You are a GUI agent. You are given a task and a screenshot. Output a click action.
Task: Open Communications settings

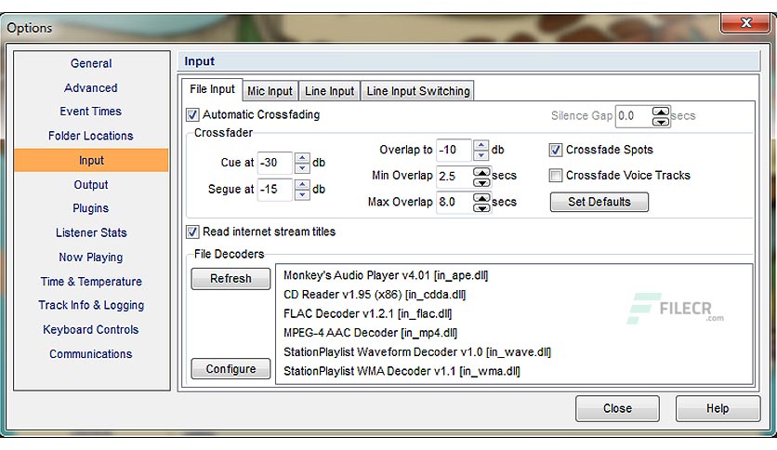pyautogui.click(x=91, y=354)
